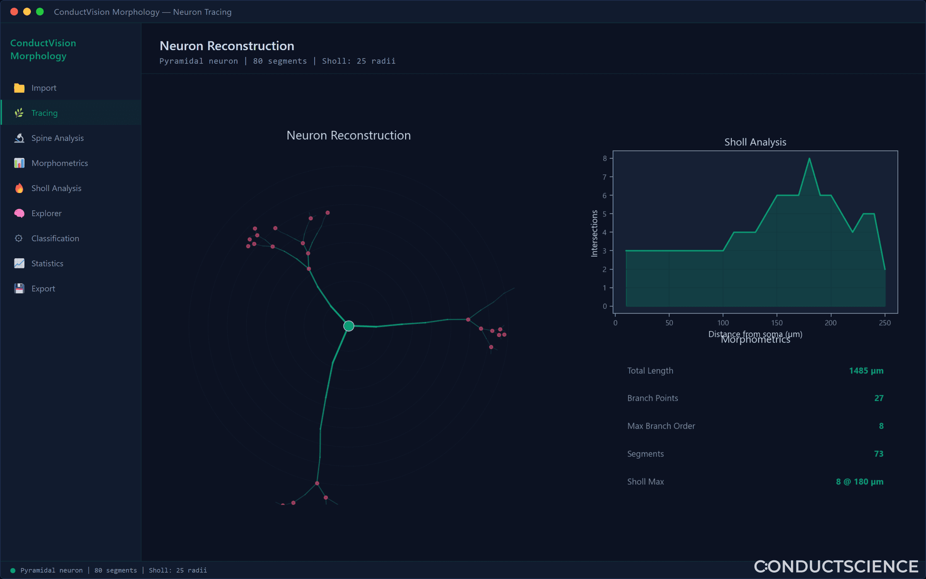Navigate to Classification
The image size is (926, 579).
(x=71, y=238)
